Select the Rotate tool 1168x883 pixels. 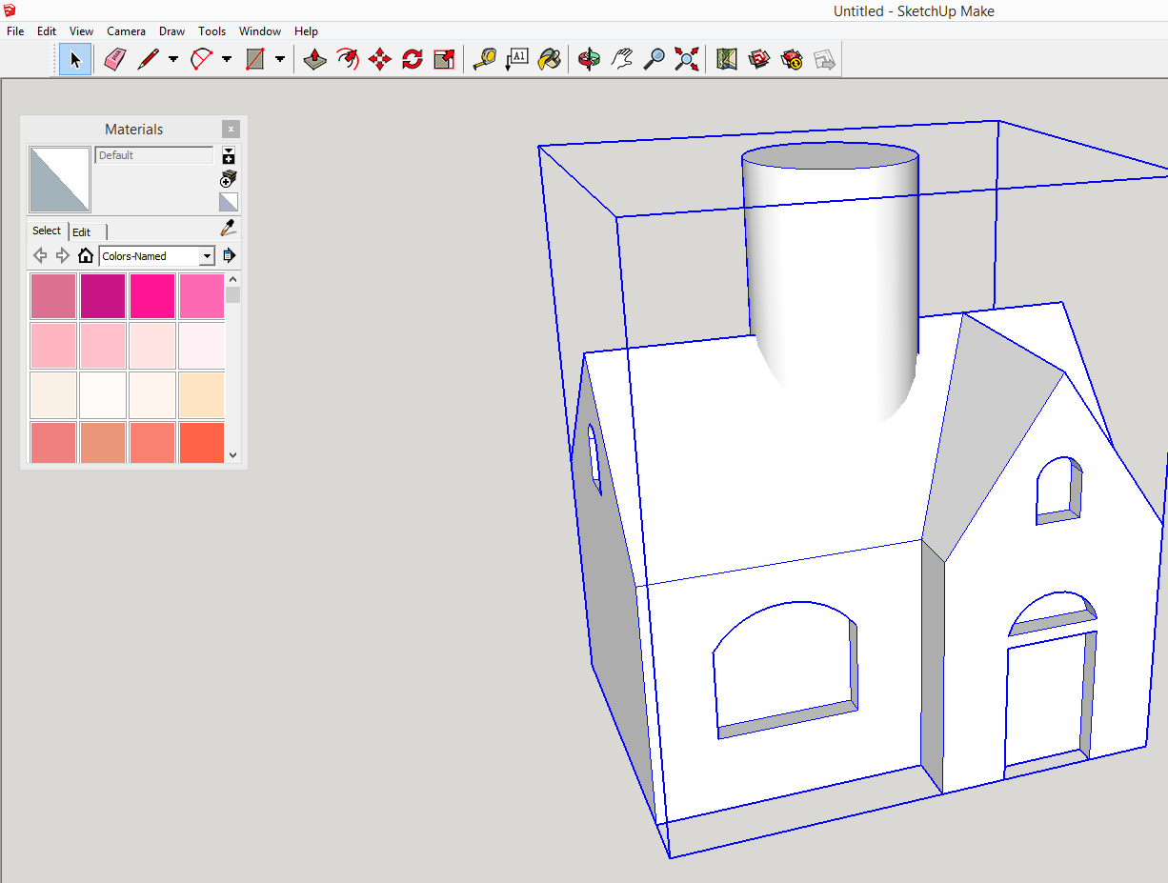(412, 60)
